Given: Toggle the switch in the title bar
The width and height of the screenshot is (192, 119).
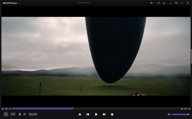Looking at the screenshot, I should [152, 3].
